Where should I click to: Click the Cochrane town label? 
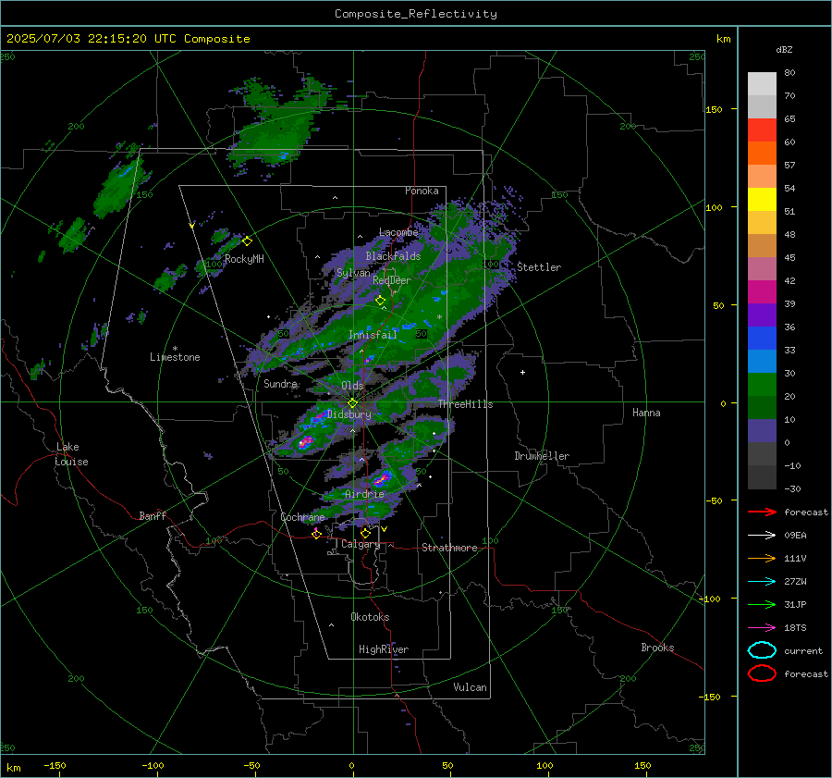(x=302, y=517)
